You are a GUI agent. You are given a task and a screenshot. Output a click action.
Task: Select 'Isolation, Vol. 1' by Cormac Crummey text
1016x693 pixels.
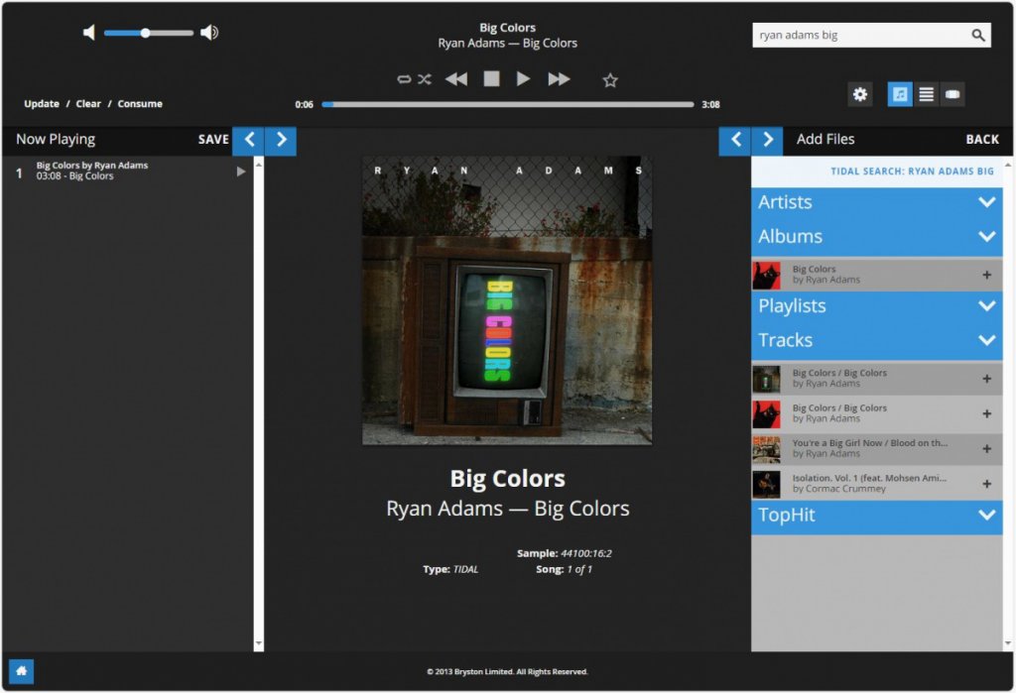(869, 483)
